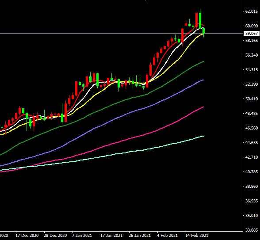260x240 pixels.
Task: Click the 44.635 price axis label
Action: click(252, 142)
